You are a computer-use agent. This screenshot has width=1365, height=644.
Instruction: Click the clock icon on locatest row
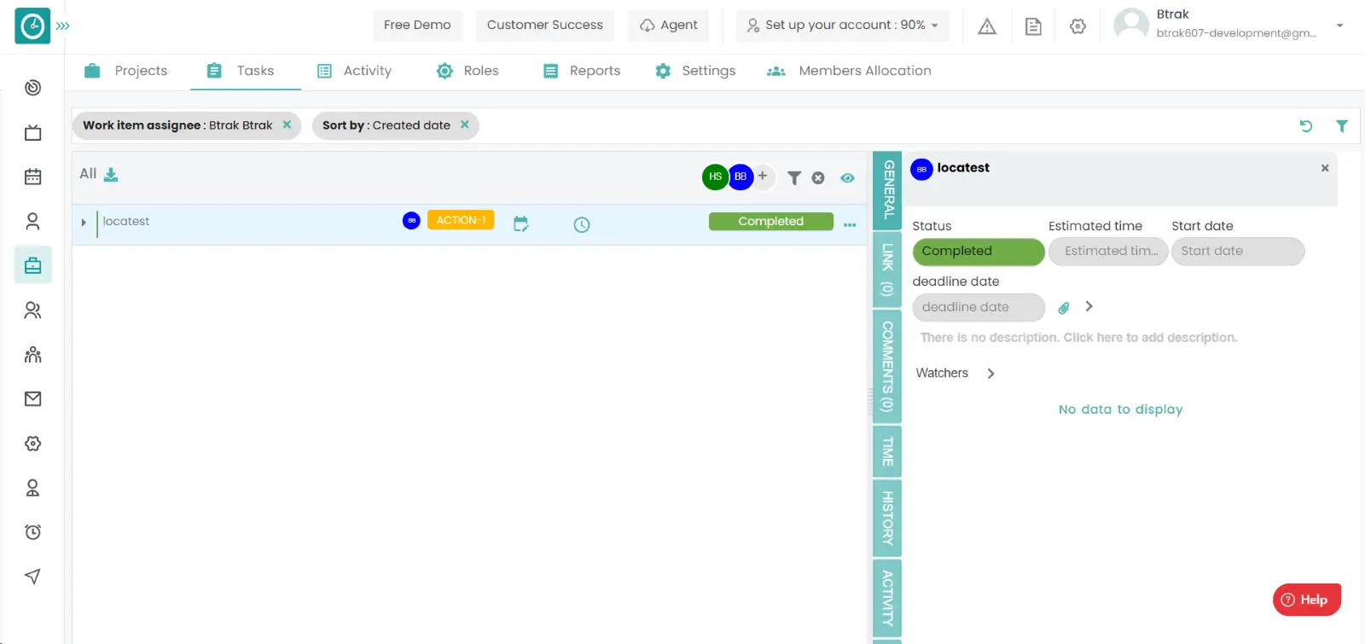click(x=582, y=224)
